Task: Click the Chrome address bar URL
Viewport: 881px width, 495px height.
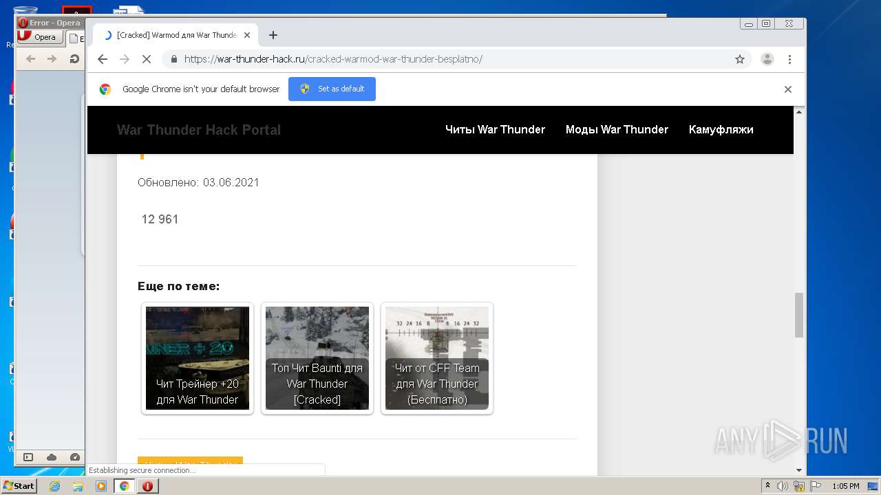Action: (333, 59)
